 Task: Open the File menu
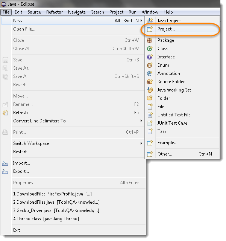(x=6, y=12)
